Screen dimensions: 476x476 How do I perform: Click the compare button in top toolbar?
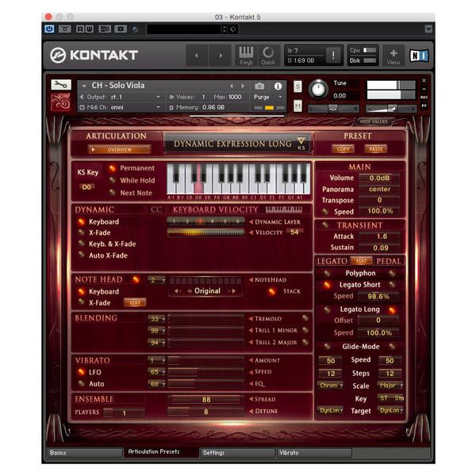click(x=104, y=29)
